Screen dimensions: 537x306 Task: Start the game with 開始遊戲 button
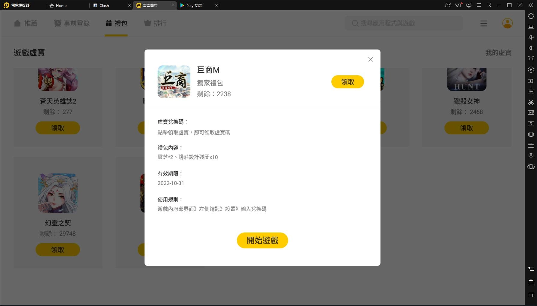coord(262,240)
